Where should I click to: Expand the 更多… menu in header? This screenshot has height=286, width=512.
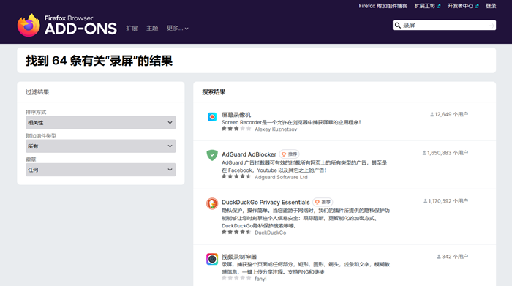177,29
